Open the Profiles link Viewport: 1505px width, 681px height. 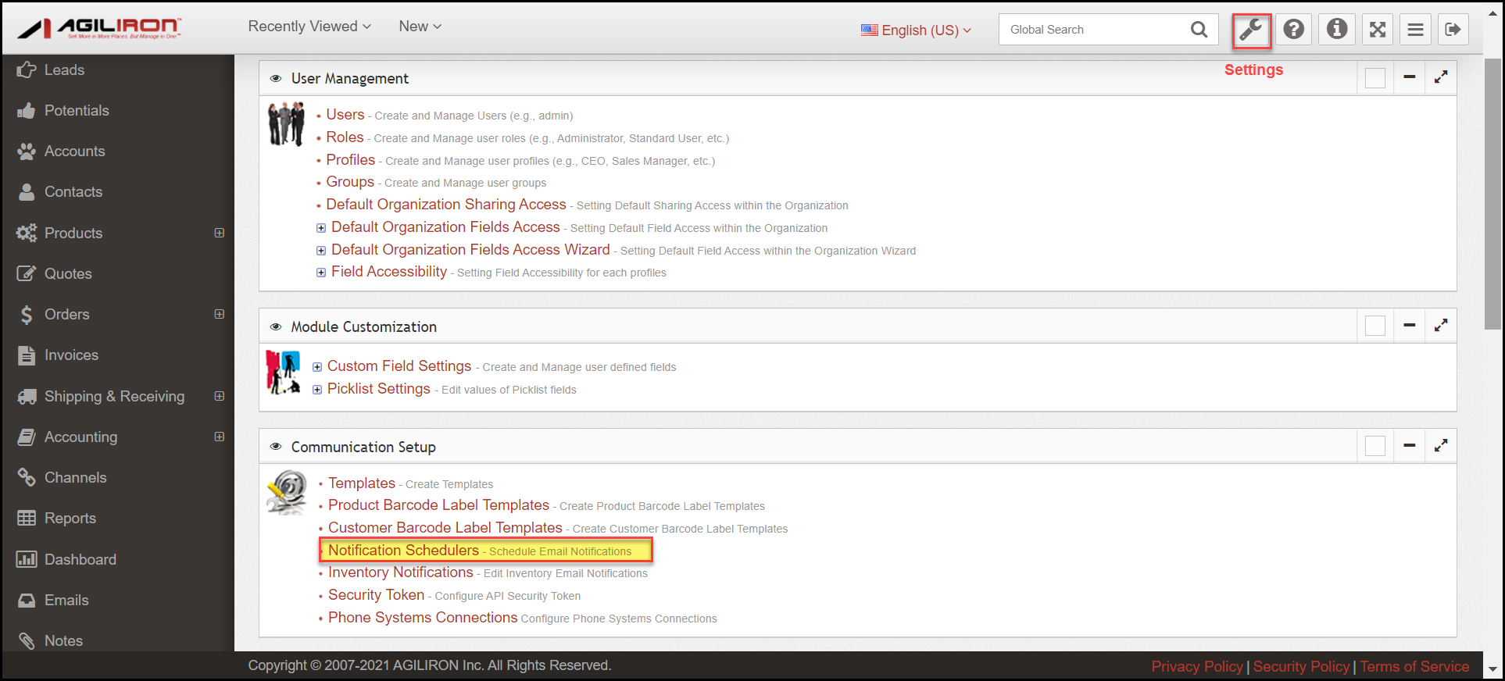click(351, 160)
